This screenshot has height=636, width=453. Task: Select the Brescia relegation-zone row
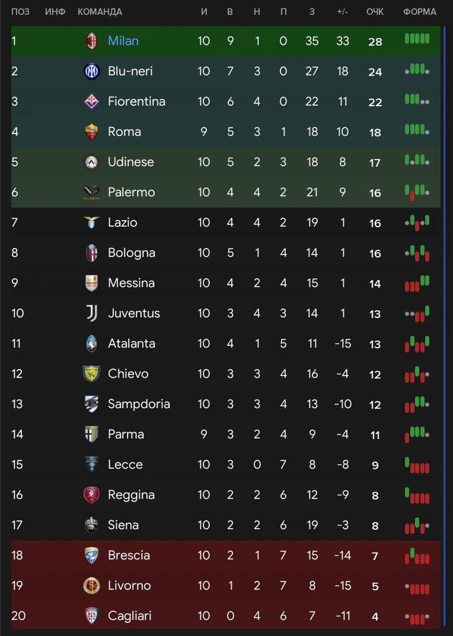[x=226, y=555]
